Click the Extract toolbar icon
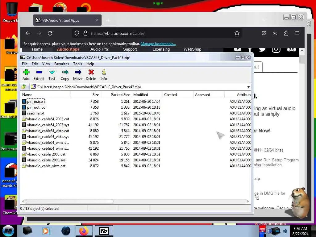Image resolution: width=316 pixels, height=237 pixels. click(x=39, y=75)
